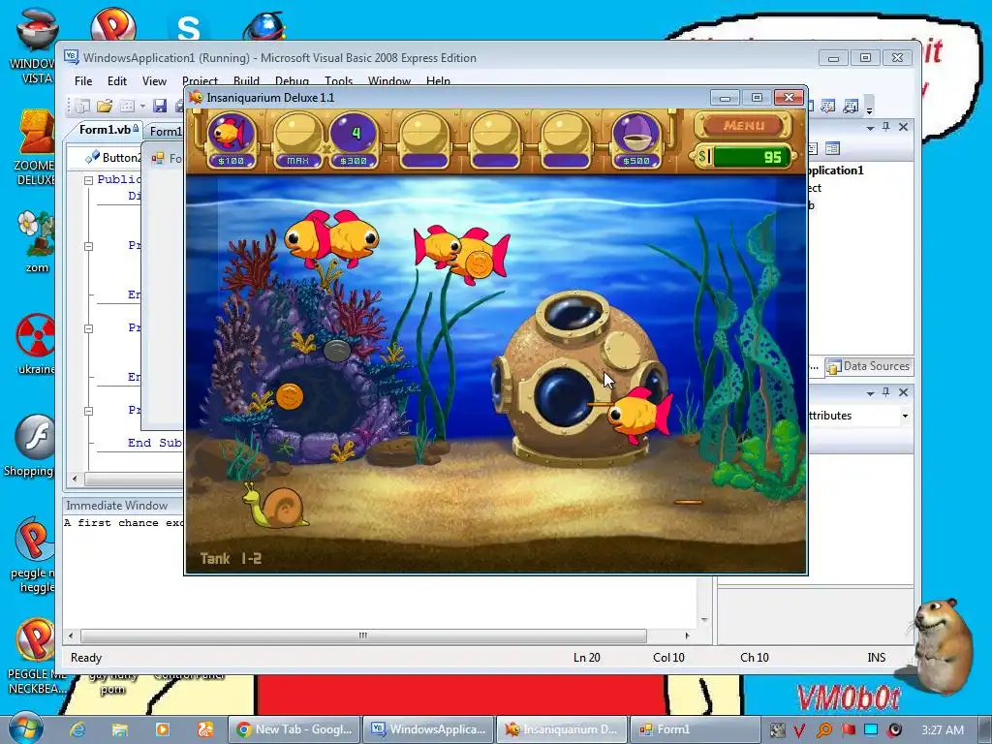Open the ukraine desktop shortcut
The height and width of the screenshot is (744, 992).
[36, 344]
